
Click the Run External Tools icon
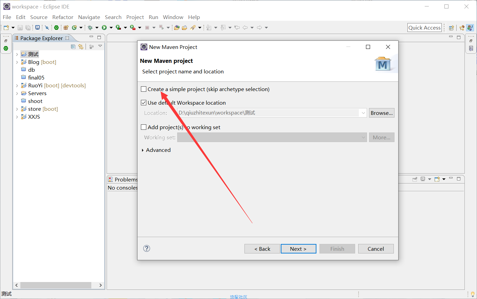(x=133, y=28)
